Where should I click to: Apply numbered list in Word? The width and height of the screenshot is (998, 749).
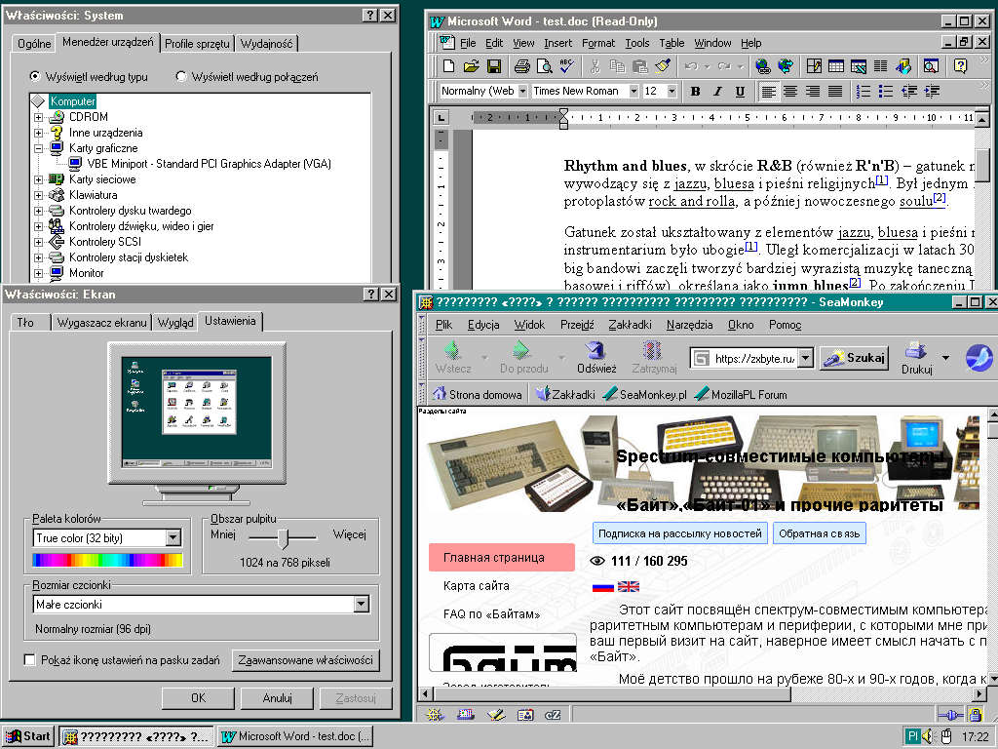point(864,91)
